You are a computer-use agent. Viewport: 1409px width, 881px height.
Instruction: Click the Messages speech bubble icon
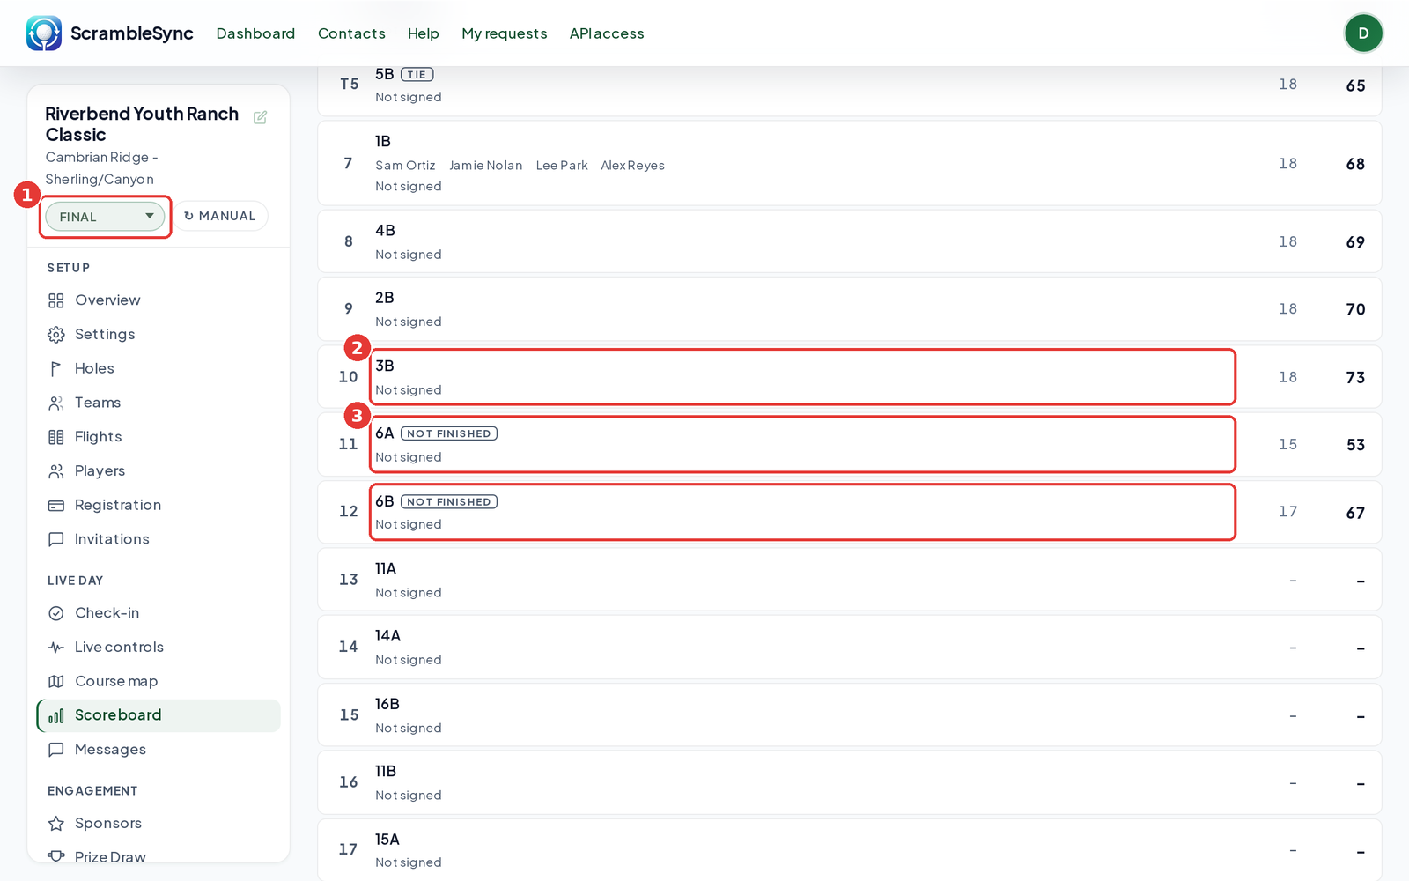56,750
